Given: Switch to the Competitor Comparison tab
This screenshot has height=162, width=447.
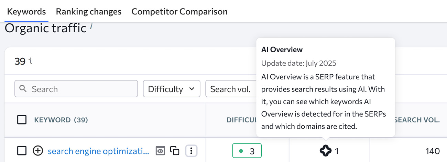Looking at the screenshot, I should click(179, 12).
